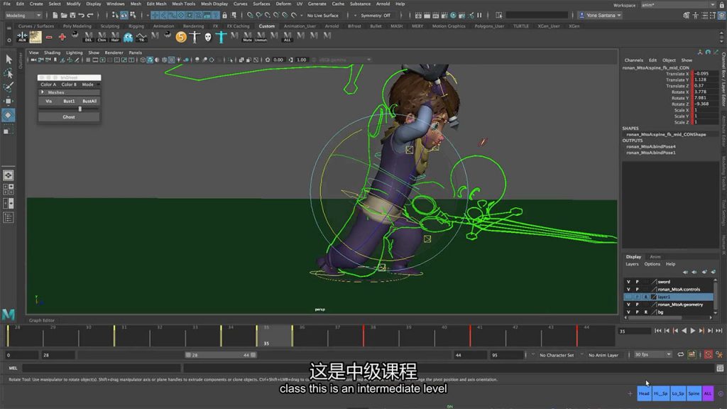Click the animation preferences running-man icon
Screen dimensions: 727x409
[719, 355]
